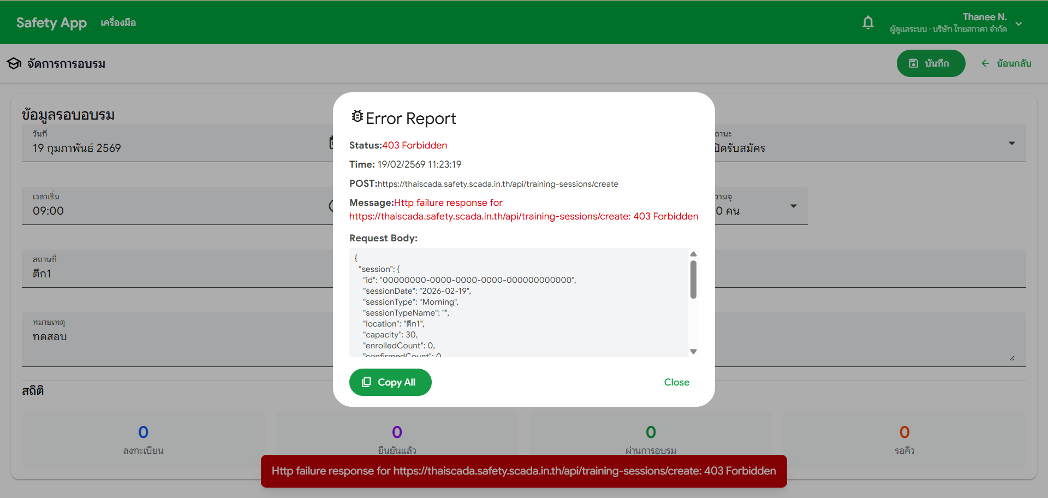The height and width of the screenshot is (498, 1048).
Task: Click the graduation cap icon beside จัดการการอบรม
Action: point(14,63)
